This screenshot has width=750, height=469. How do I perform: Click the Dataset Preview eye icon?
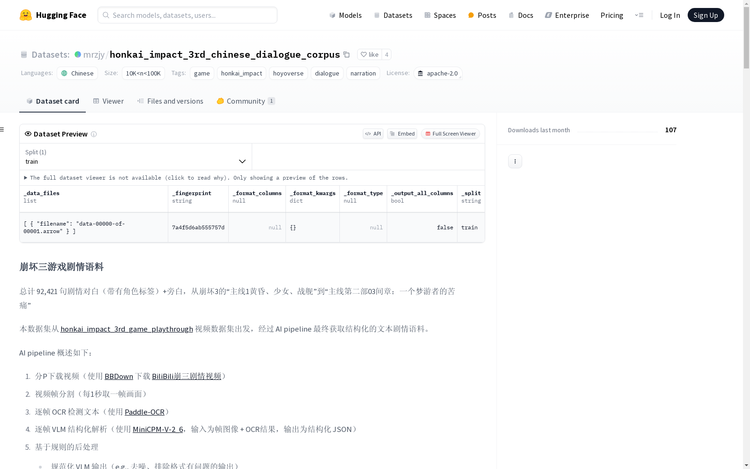[x=28, y=134]
